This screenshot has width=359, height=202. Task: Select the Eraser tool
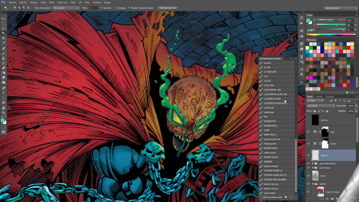coord(3,68)
